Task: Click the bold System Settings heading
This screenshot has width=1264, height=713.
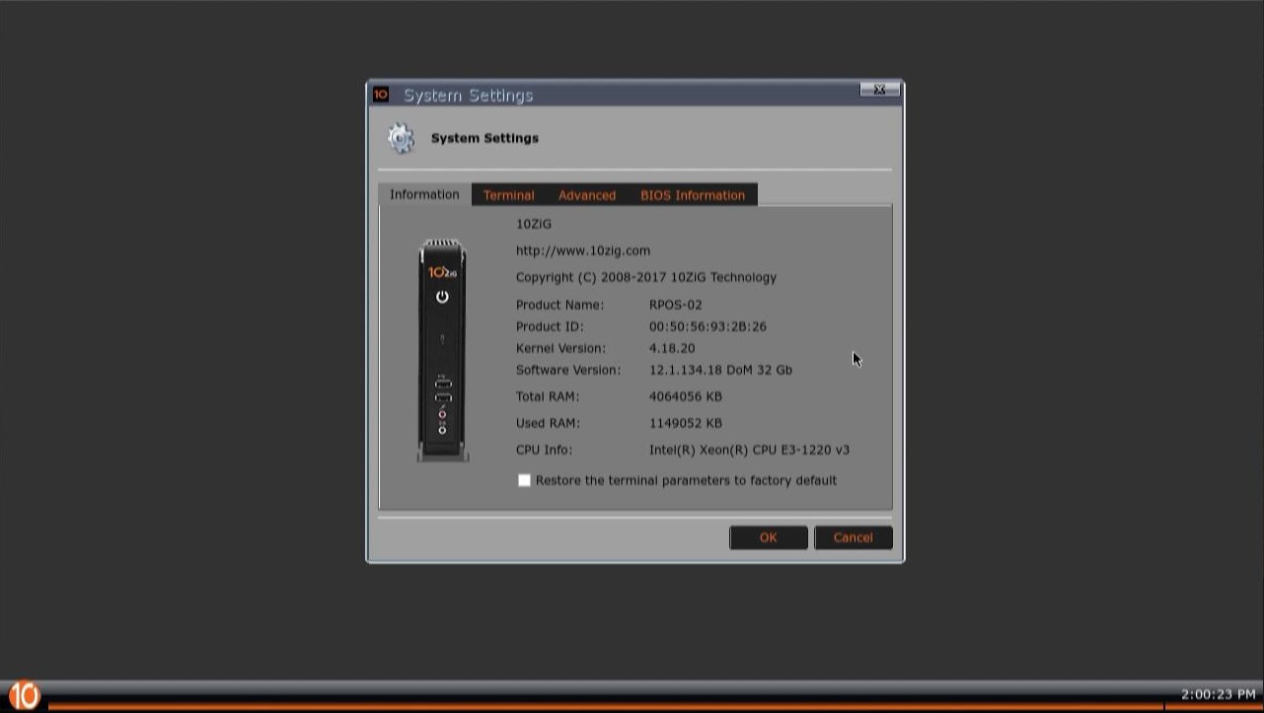Action: click(484, 138)
